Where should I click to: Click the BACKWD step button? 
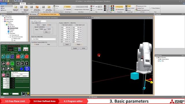18,64
